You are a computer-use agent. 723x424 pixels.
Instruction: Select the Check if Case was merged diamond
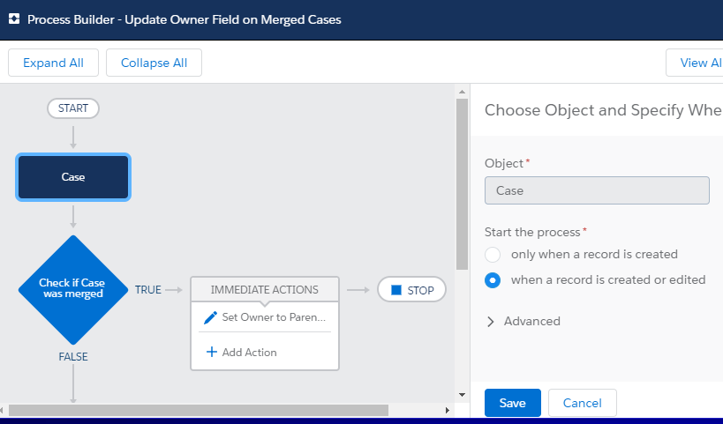pyautogui.click(x=73, y=290)
